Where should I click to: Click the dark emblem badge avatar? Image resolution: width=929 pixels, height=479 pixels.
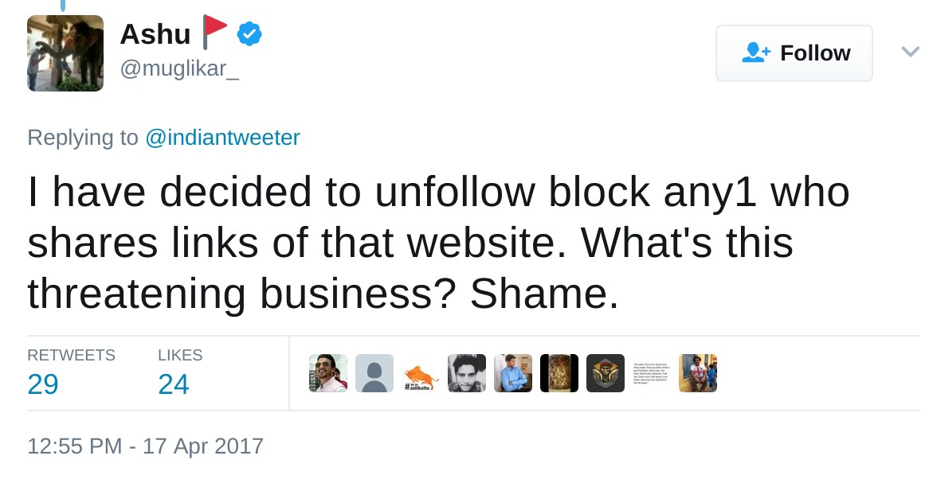606,373
